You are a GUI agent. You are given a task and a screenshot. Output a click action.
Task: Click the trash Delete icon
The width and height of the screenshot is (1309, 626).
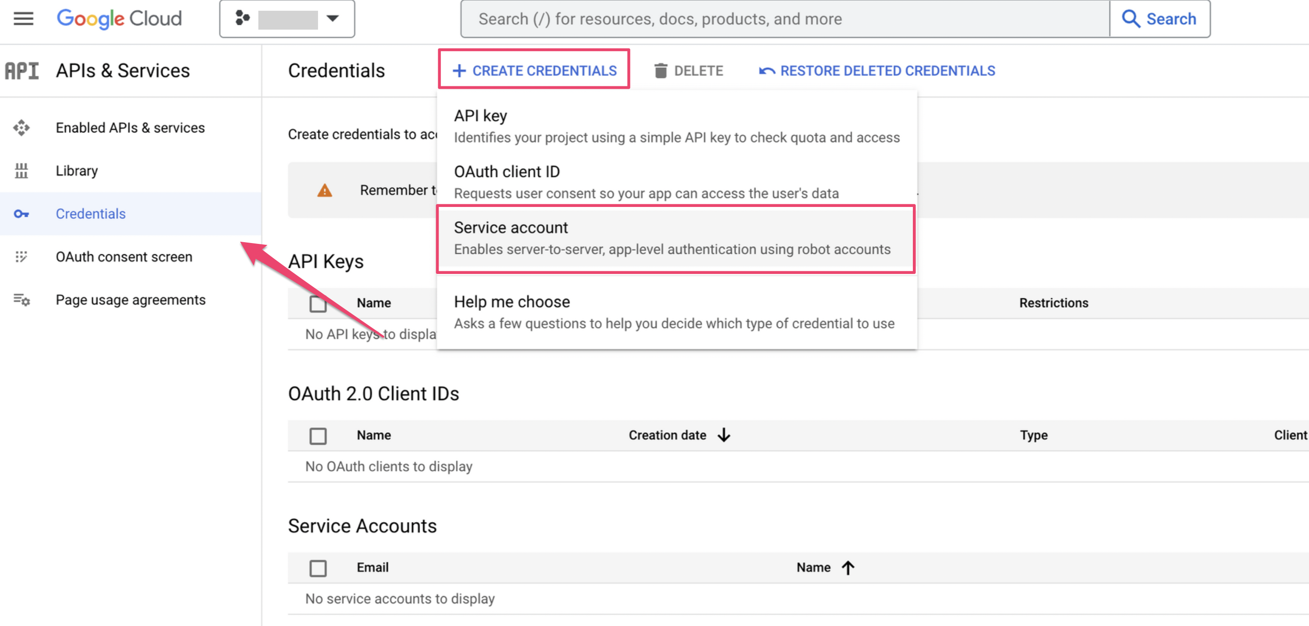click(x=660, y=71)
